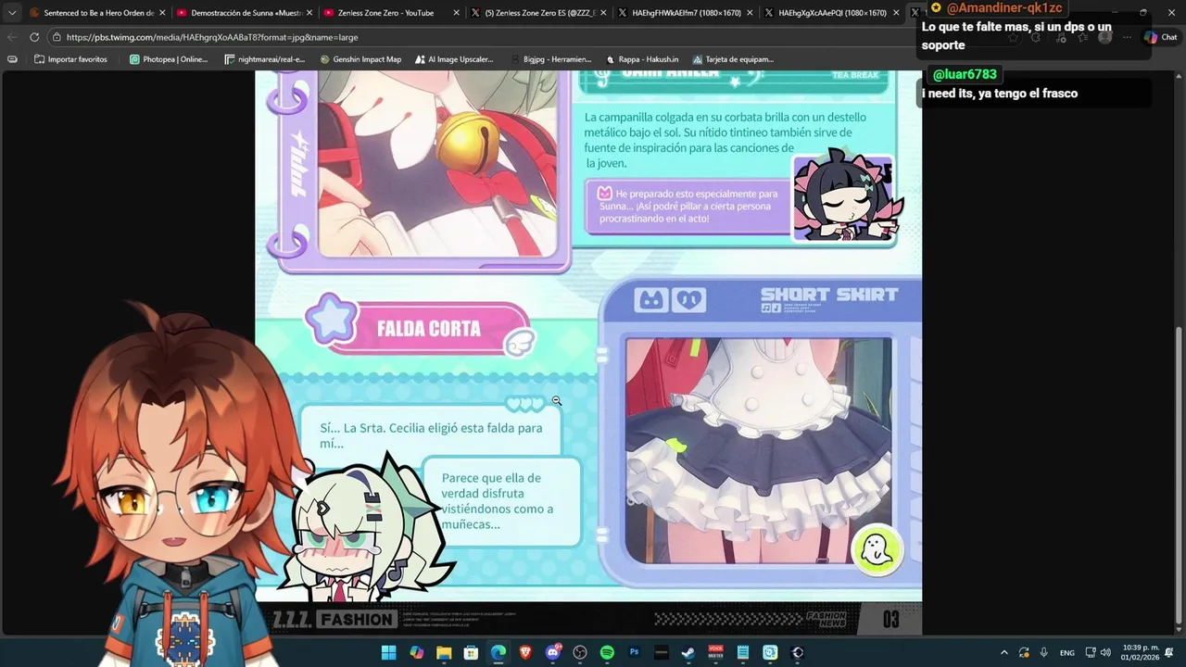Open Discord from the taskbar

[x=553, y=652]
